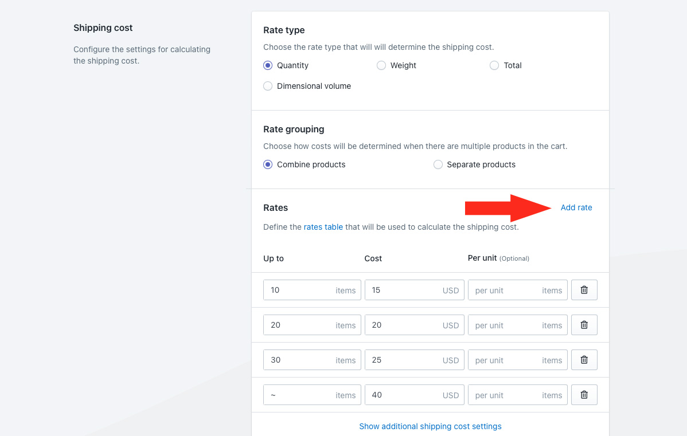Select Total rate type option
This screenshot has width=687, height=436.
click(x=494, y=65)
